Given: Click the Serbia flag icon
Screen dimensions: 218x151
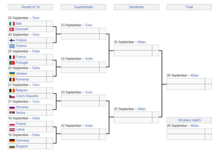Looking at the screenshot, I should click(12, 113).
